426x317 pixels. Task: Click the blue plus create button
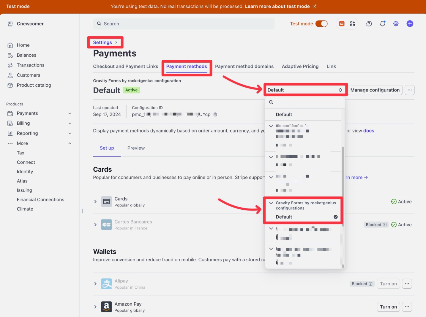(x=410, y=24)
